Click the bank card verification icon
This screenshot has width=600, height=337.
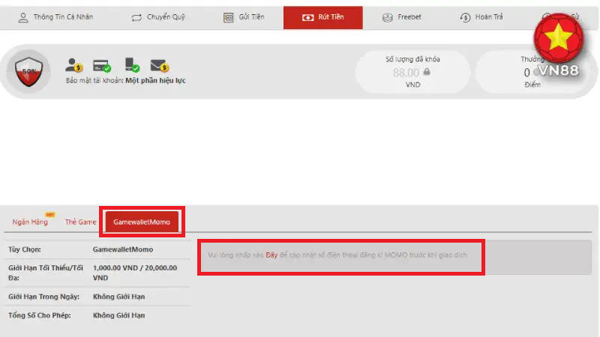[x=101, y=65]
